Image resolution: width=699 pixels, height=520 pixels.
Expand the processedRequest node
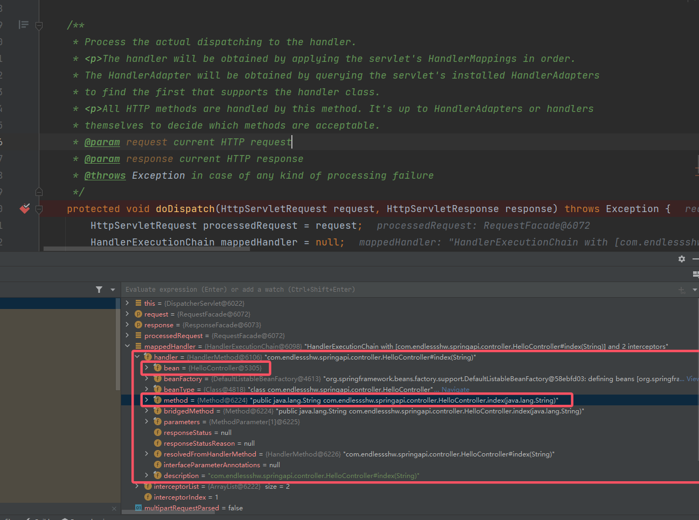point(127,335)
